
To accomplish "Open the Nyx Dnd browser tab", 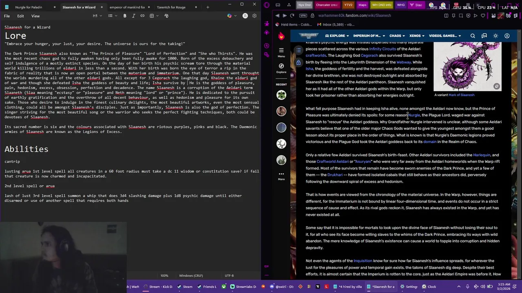I will click(304, 5).
